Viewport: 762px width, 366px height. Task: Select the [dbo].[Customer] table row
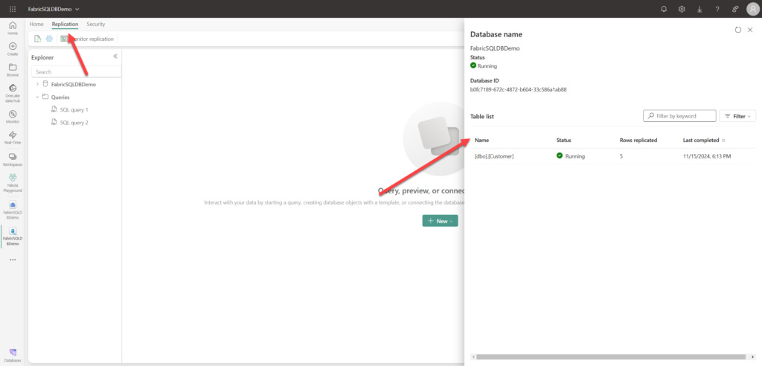click(x=613, y=156)
